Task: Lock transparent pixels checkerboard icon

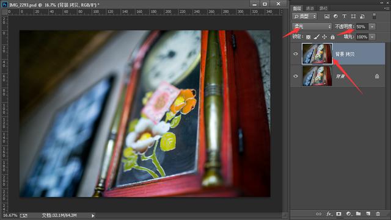Action: [x=308, y=37]
